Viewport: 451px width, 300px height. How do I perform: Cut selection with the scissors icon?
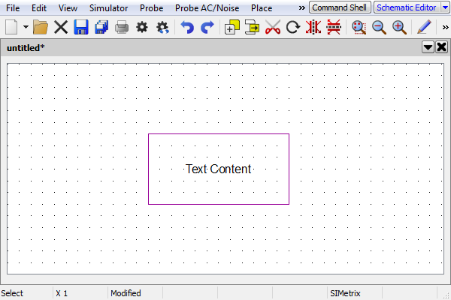[x=273, y=27]
